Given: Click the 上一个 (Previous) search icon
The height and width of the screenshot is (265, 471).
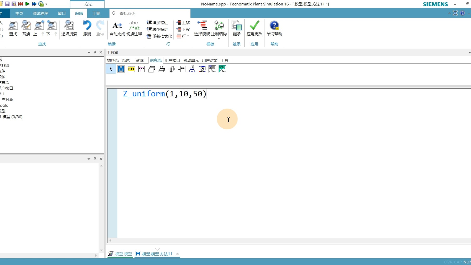Looking at the screenshot, I should 39,28.
